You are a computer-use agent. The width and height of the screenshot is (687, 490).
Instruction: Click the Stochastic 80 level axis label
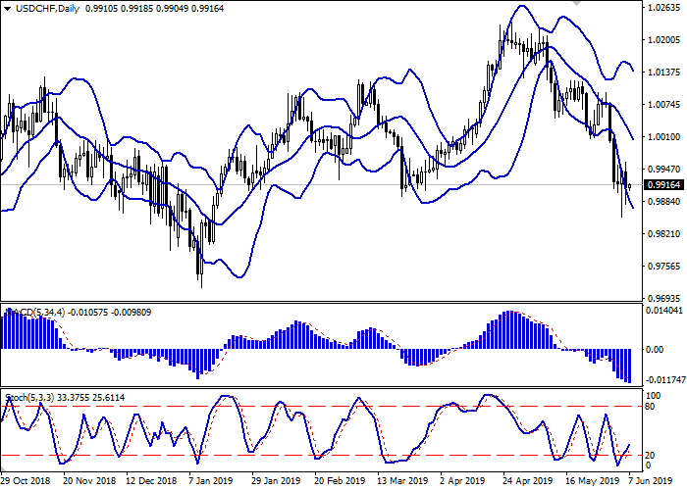pos(650,406)
